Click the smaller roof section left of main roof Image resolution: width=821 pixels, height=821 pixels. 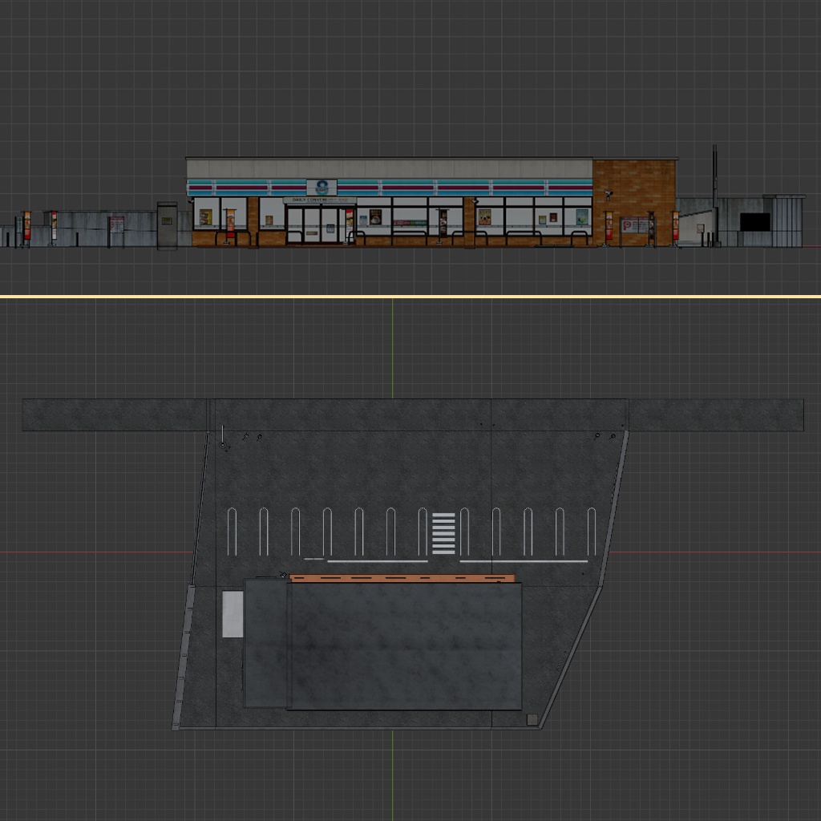point(266,643)
